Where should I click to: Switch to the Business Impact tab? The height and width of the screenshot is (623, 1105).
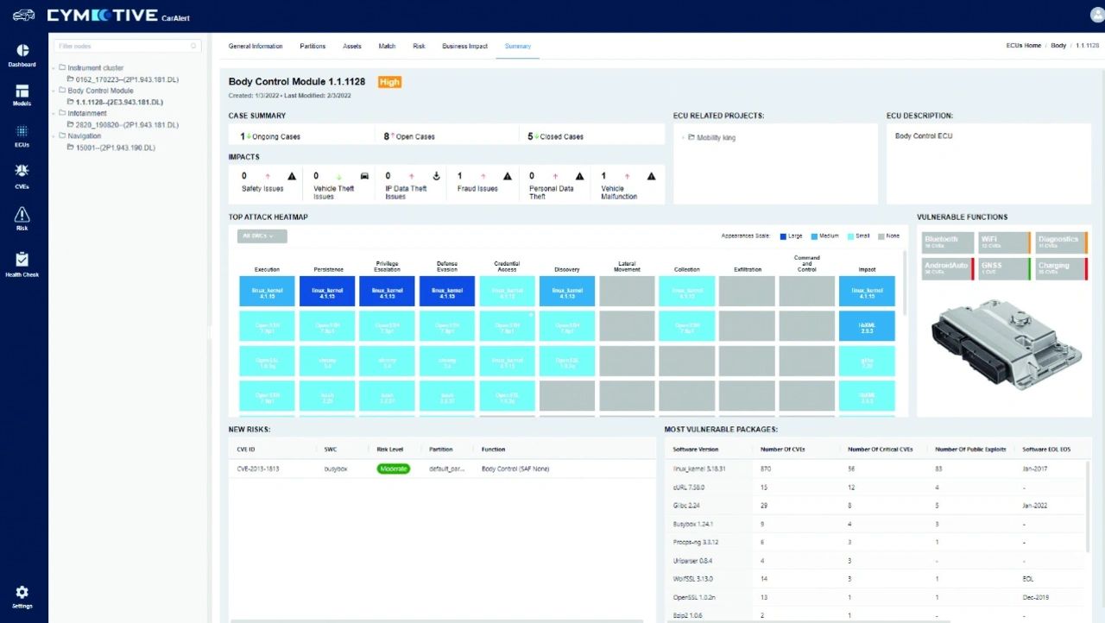(x=464, y=46)
